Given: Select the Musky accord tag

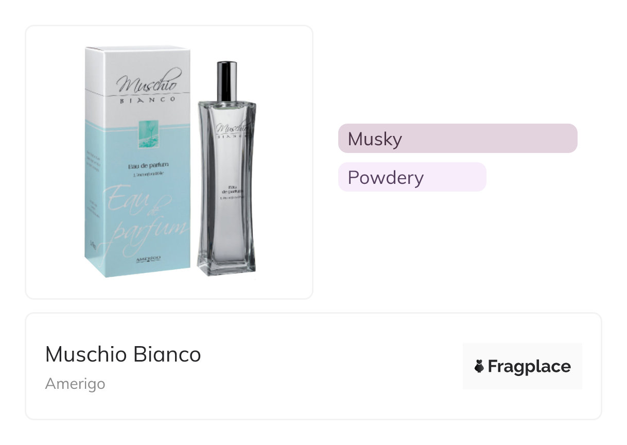Looking at the screenshot, I should [457, 139].
